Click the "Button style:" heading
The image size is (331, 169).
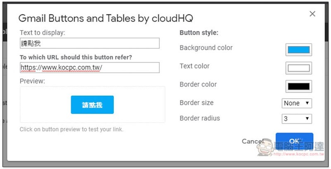(199, 33)
